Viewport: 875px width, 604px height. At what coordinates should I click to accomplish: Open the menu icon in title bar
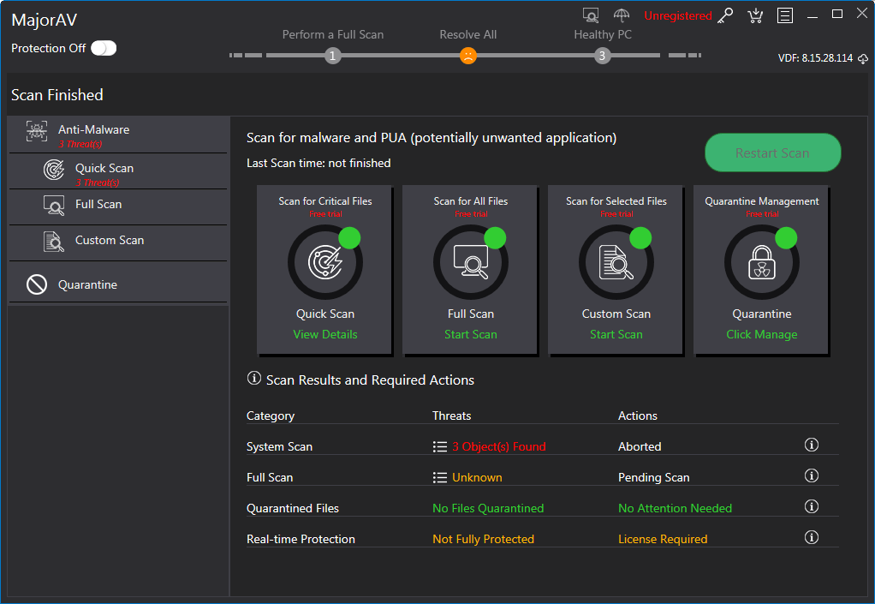[784, 15]
